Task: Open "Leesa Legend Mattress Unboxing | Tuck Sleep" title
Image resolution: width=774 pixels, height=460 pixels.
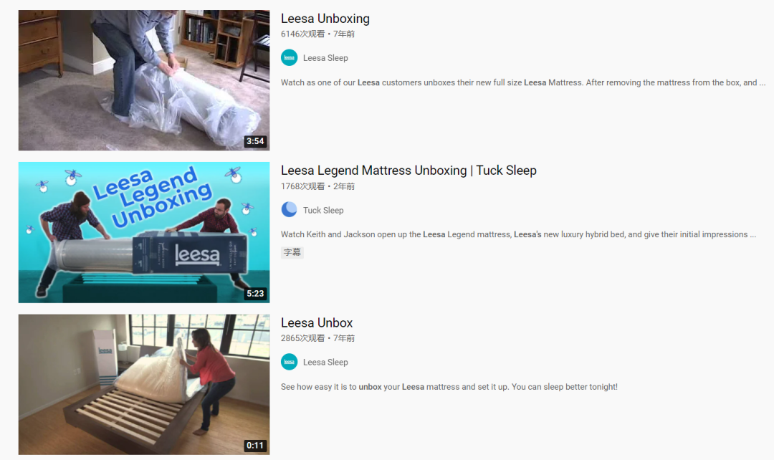Action: (x=408, y=171)
